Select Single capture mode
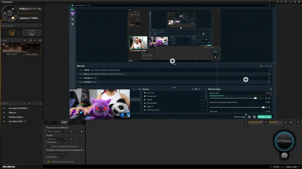This screenshot has width=302, height=169. [x=32, y=33]
